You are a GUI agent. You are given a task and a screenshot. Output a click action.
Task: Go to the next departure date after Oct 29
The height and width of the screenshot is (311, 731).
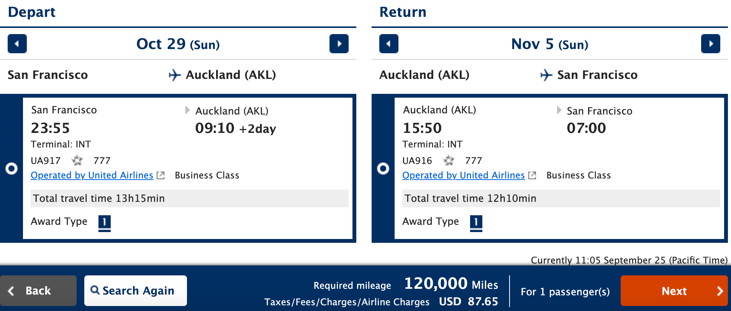point(339,44)
